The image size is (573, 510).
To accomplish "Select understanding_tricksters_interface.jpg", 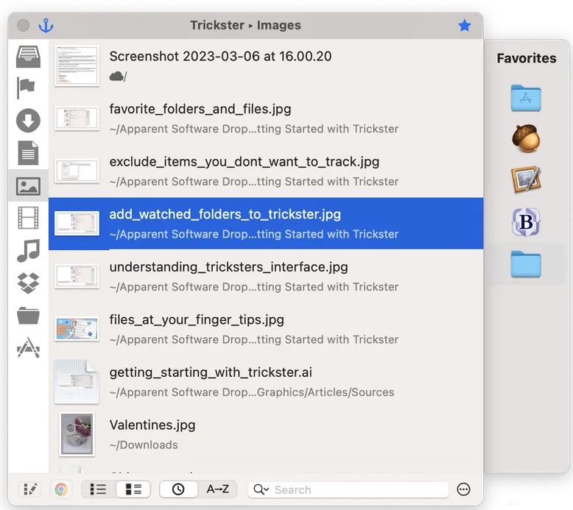I will (266, 277).
